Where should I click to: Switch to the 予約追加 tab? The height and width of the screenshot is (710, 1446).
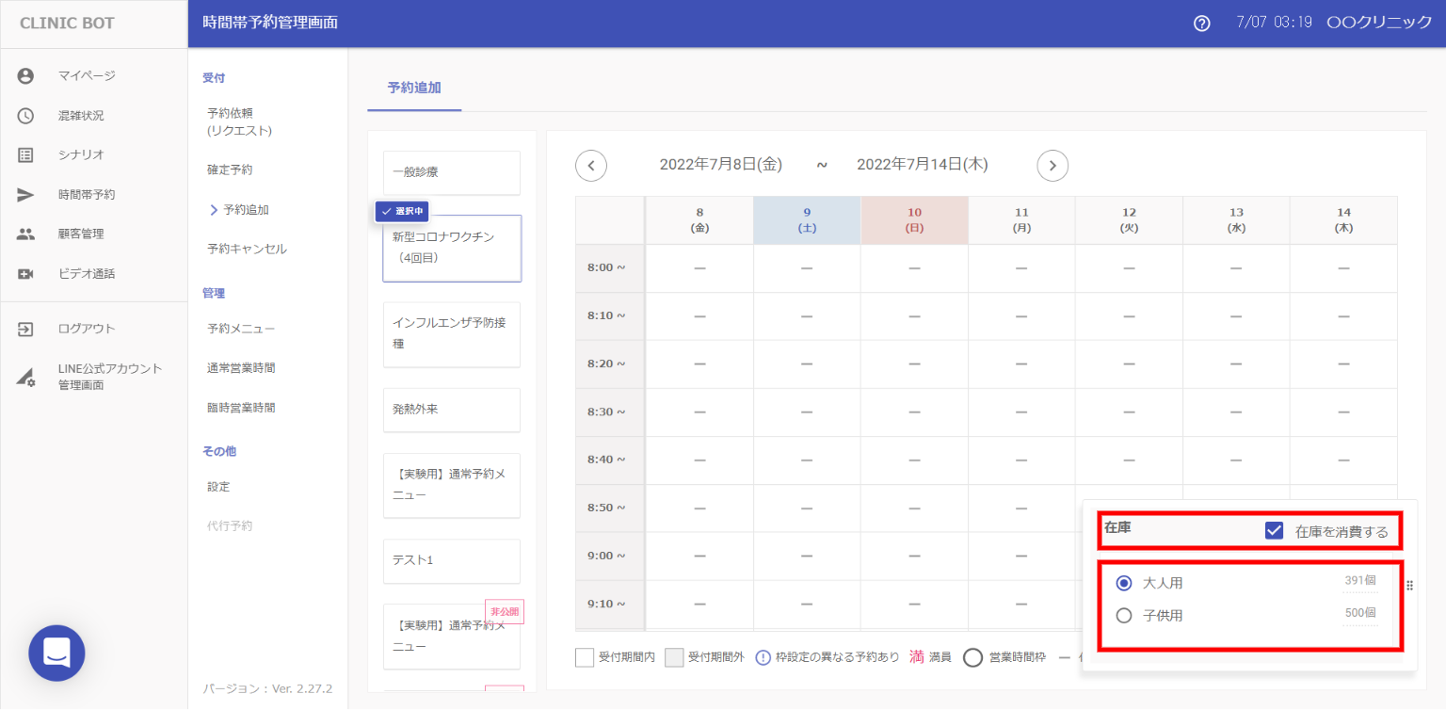(x=414, y=88)
